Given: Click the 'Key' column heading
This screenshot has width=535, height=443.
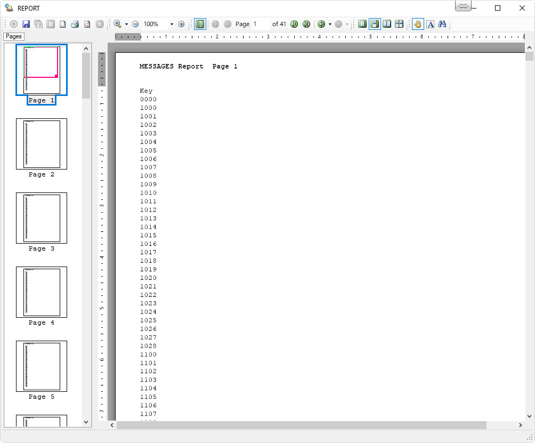Looking at the screenshot, I should (146, 91).
